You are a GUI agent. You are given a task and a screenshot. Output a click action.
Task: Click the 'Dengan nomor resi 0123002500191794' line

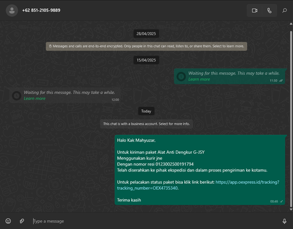[x=155, y=164]
